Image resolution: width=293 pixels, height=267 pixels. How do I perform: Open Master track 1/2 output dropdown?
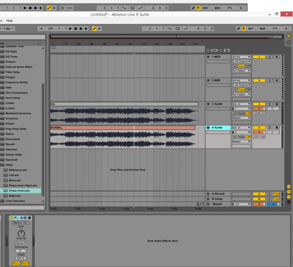[241, 204]
